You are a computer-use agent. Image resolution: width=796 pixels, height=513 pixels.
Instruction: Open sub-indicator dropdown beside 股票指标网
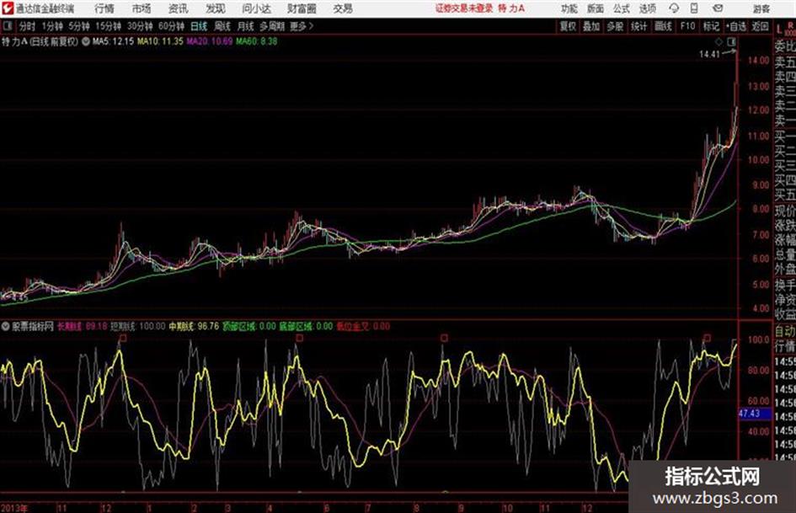(x=6, y=326)
